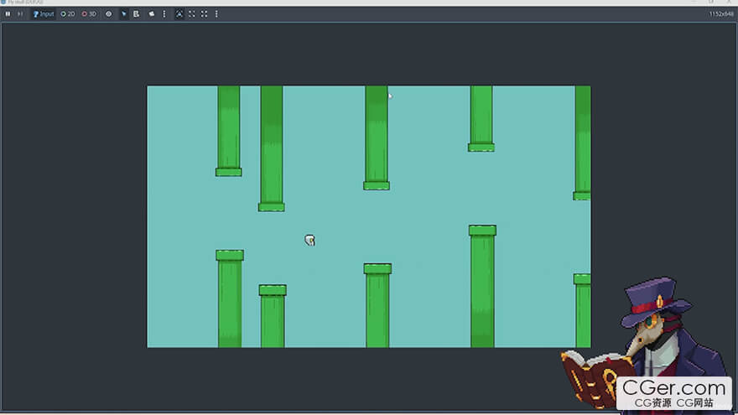Switch selection to 3D nodes

[x=89, y=14]
